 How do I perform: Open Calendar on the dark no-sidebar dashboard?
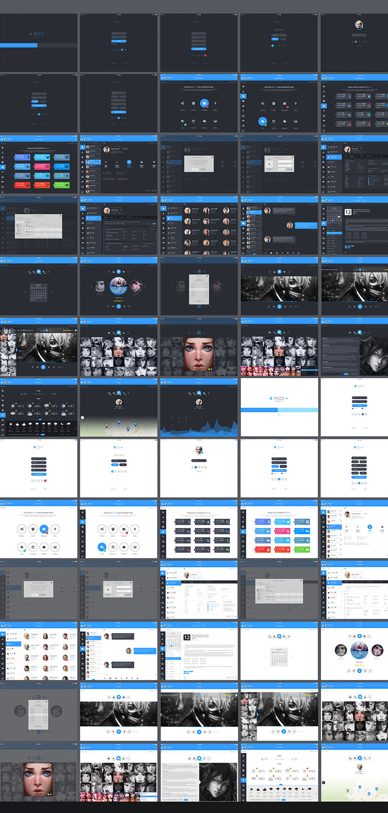pyautogui.click(x=194, y=121)
